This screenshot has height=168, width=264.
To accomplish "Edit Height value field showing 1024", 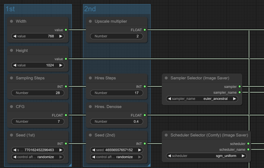I will pos(38,65).
